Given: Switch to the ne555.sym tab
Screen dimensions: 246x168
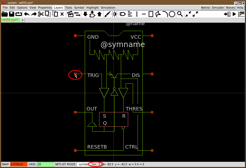Looking at the screenshot, I should coord(10,20).
